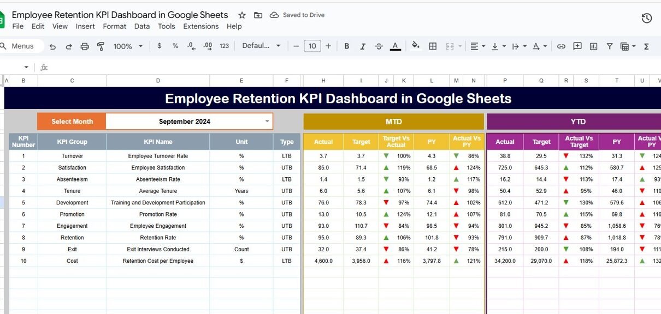Open the Extensions menu
661x314 pixels.
pos(200,26)
